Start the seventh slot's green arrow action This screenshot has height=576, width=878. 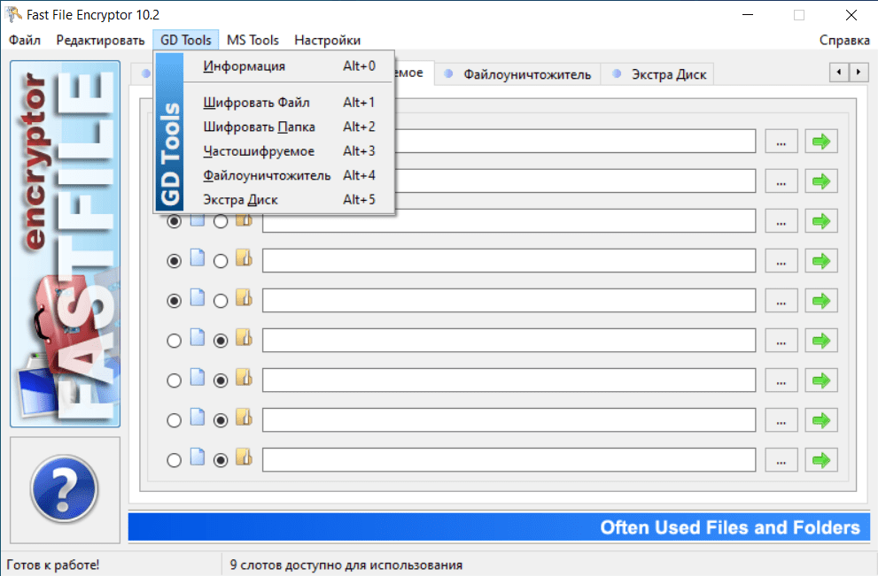821,380
